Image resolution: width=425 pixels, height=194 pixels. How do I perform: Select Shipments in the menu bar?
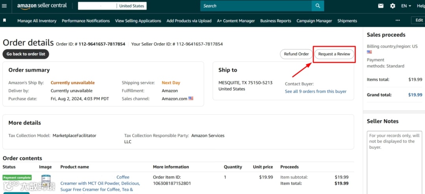[x=347, y=21]
